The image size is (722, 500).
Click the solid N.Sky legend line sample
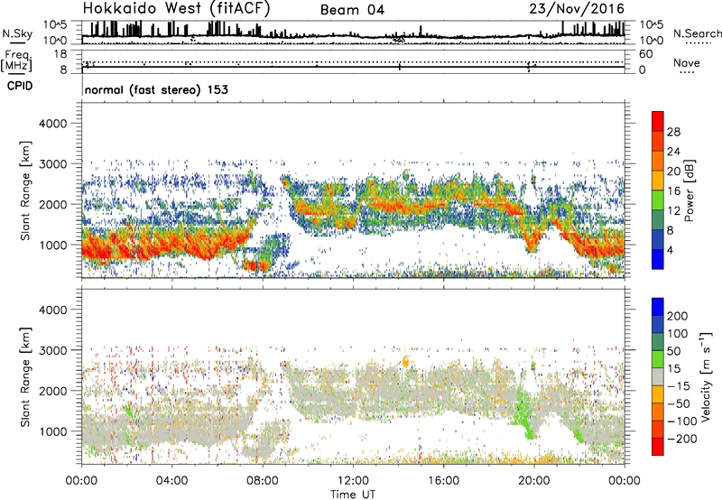[x=16, y=42]
